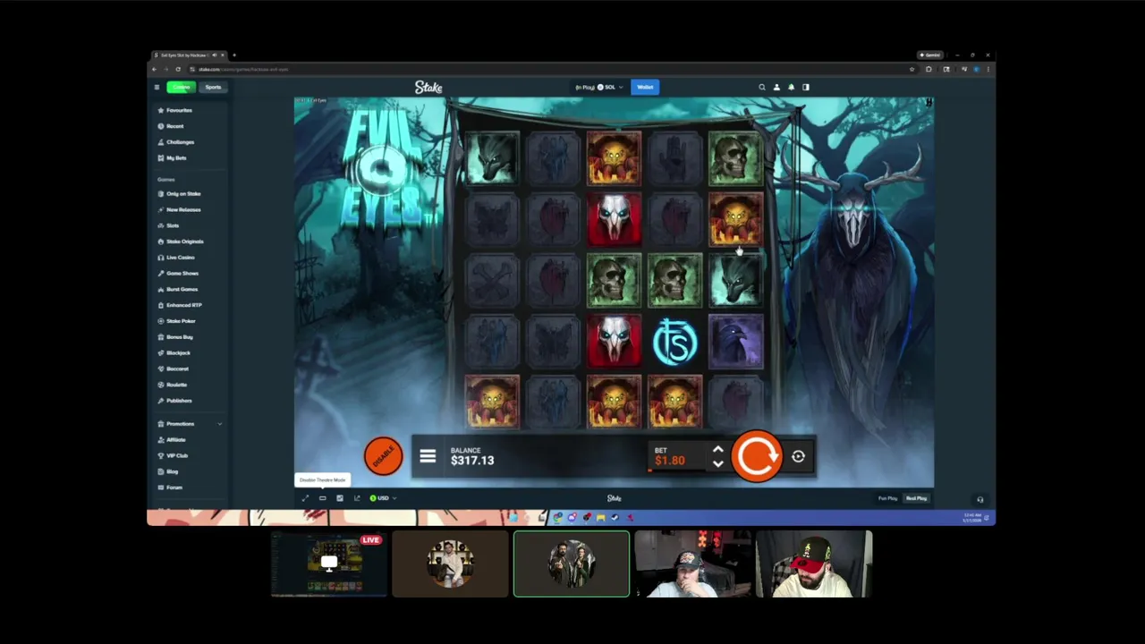Open Enhanced RTP category
1145x644 pixels.
[180, 305]
